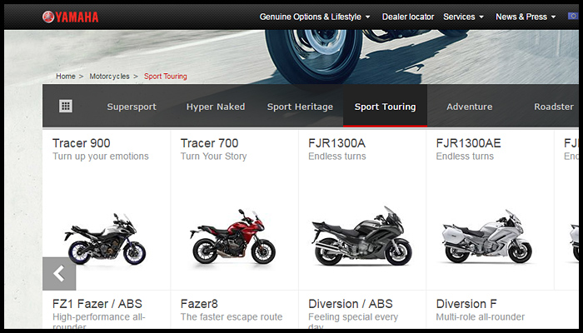Click the Yamaha logo
This screenshot has width=583, height=333.
click(71, 17)
